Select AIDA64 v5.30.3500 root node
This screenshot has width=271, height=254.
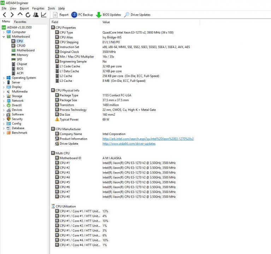(17, 28)
